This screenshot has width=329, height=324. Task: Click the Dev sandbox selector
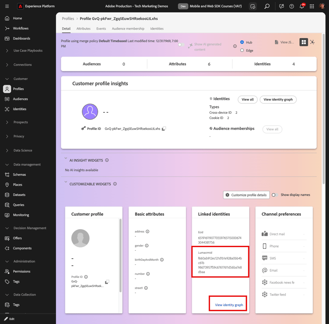click(183, 6)
